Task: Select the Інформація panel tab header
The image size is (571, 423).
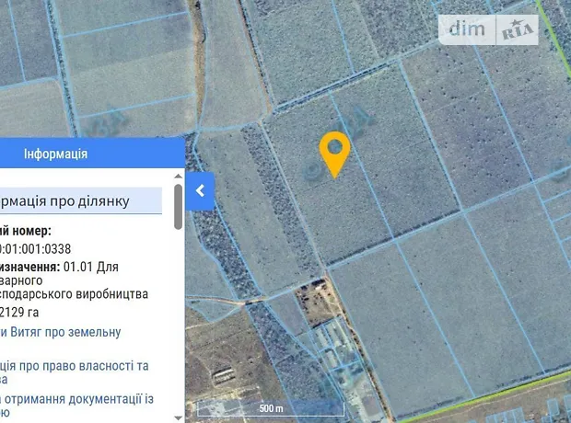Action: (56, 154)
